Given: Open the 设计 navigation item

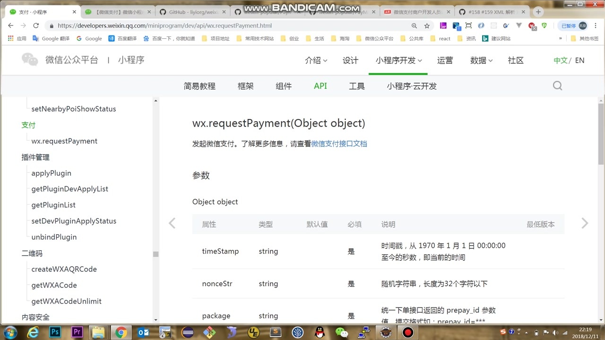Looking at the screenshot, I should (350, 60).
